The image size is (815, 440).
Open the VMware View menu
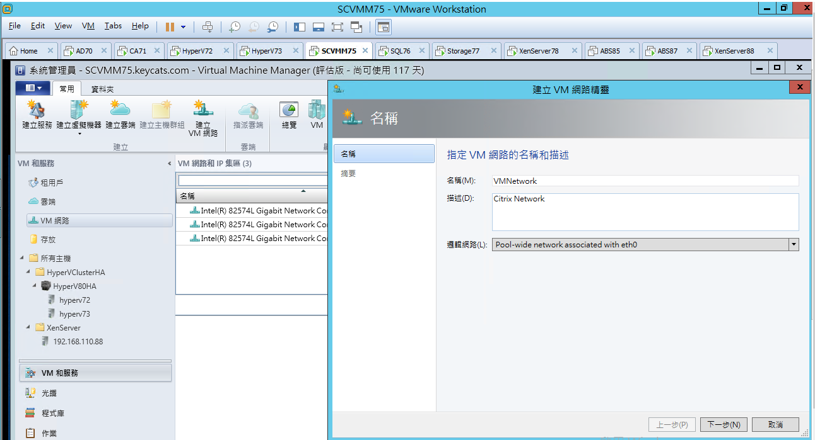coord(63,26)
